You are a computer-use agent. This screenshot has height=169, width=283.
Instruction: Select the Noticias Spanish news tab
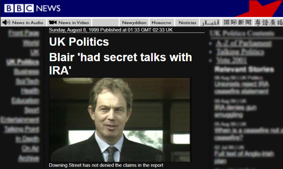187,23
